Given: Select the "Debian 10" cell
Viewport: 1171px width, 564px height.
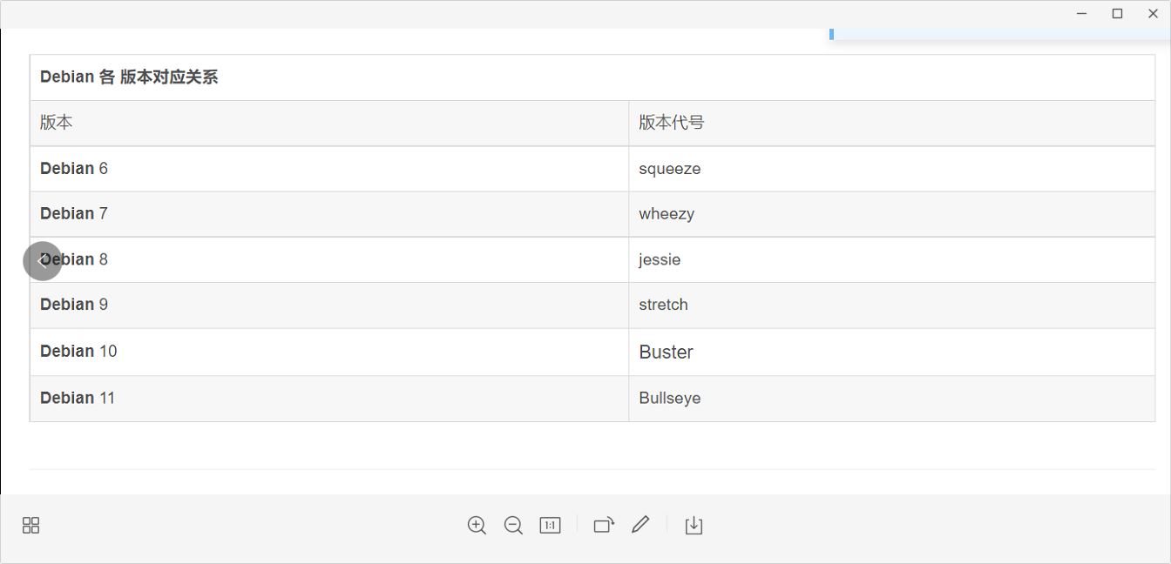Looking at the screenshot, I should tap(329, 352).
